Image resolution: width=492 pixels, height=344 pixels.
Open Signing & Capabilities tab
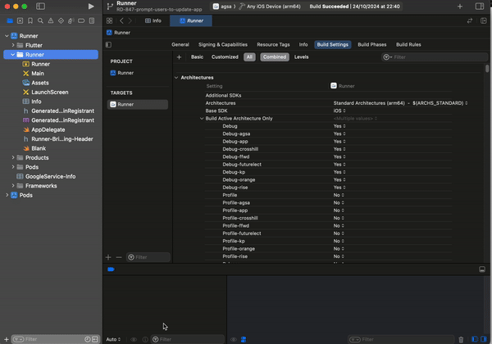(x=223, y=44)
